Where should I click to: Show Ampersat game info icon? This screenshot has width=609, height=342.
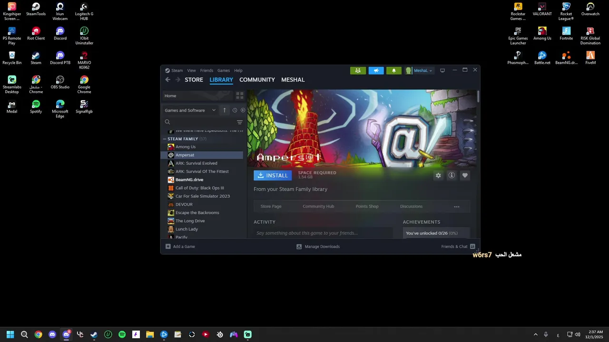coord(452,175)
